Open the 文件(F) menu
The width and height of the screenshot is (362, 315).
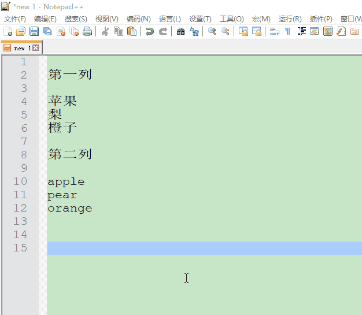coord(15,19)
